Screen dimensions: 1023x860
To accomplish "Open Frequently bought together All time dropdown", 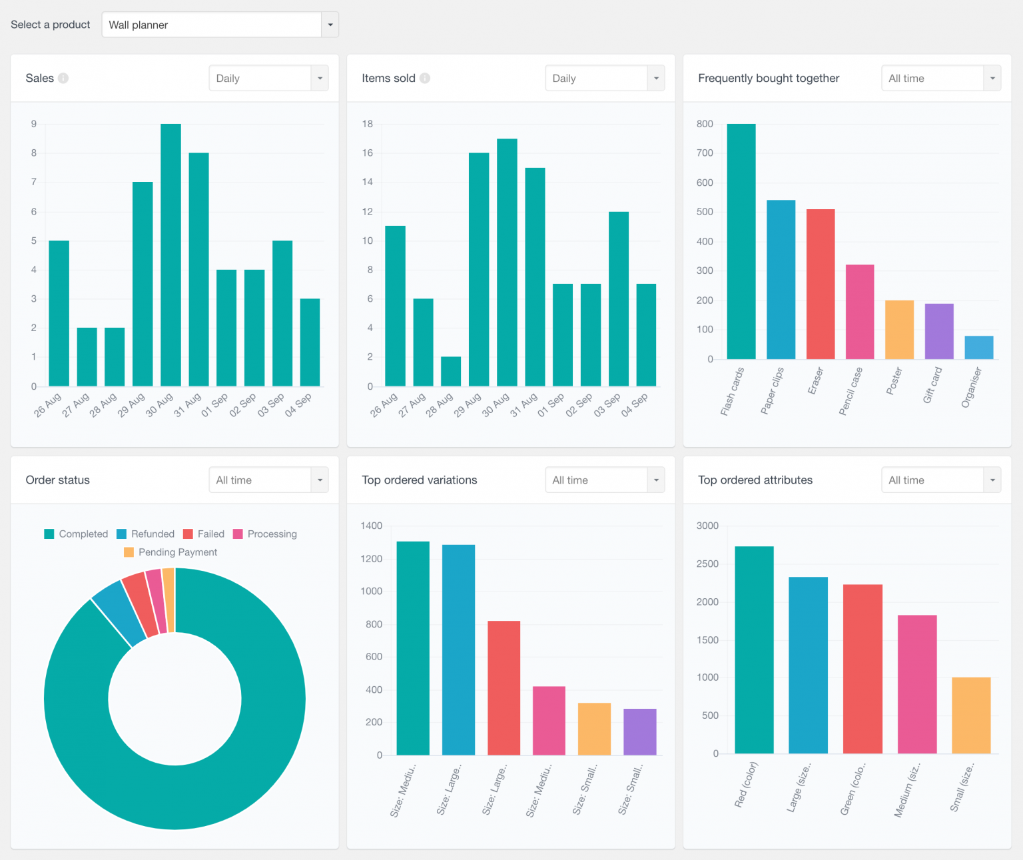I will pos(940,78).
